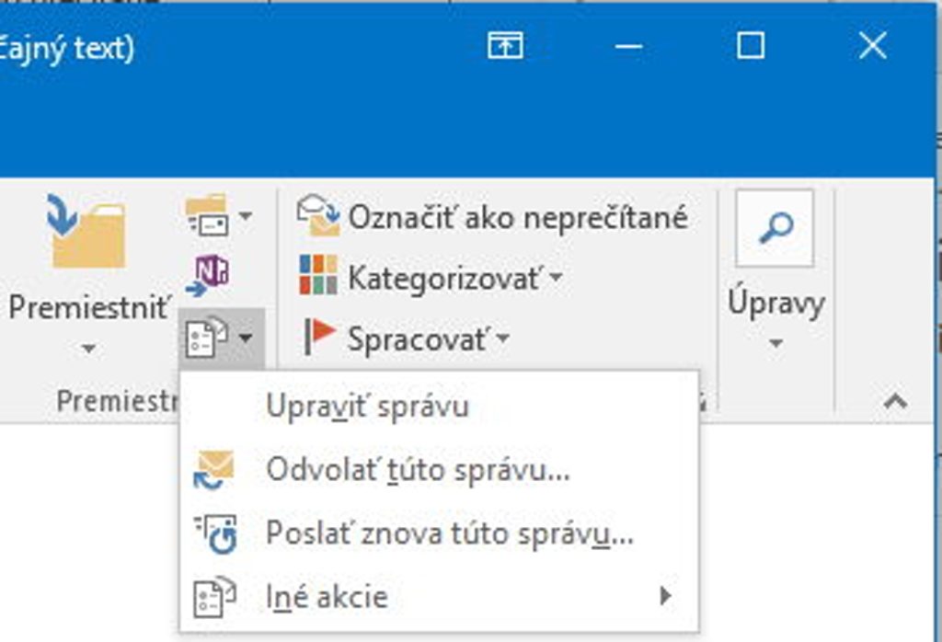Click the Kategorizovať colored squares icon

pyautogui.click(x=318, y=276)
